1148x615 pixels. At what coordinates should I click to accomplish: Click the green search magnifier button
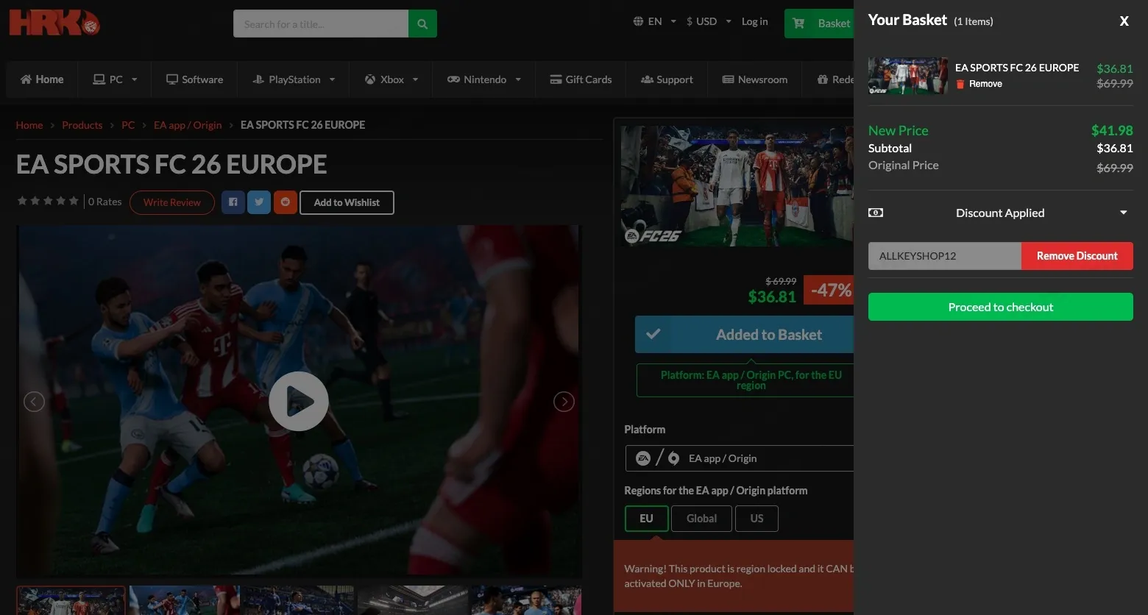[x=422, y=24]
